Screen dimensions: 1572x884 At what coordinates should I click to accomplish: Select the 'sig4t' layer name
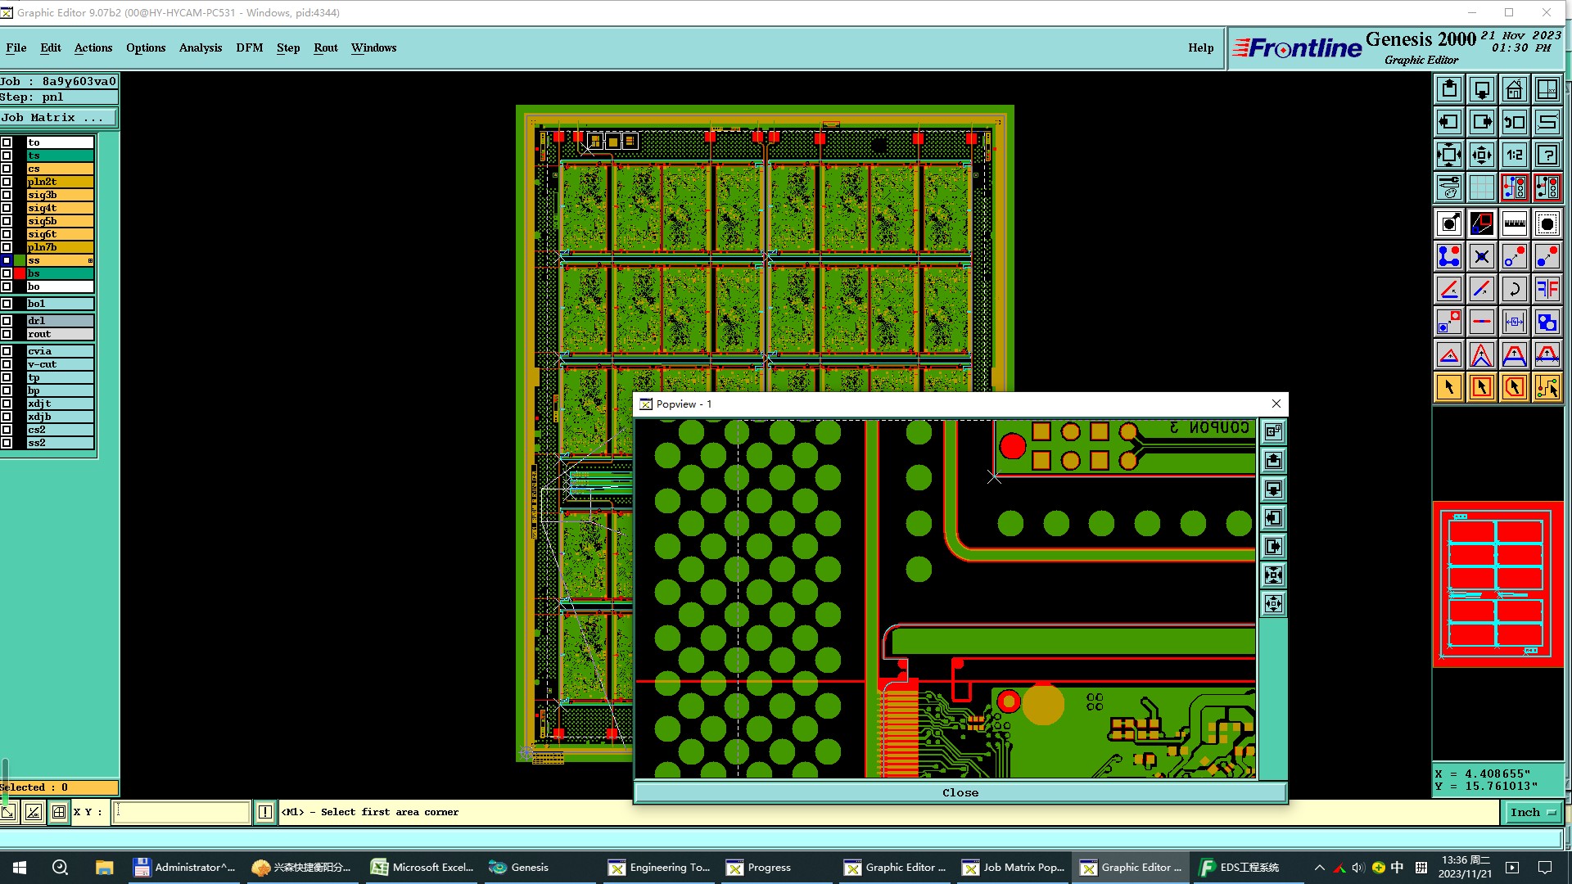pyautogui.click(x=60, y=208)
